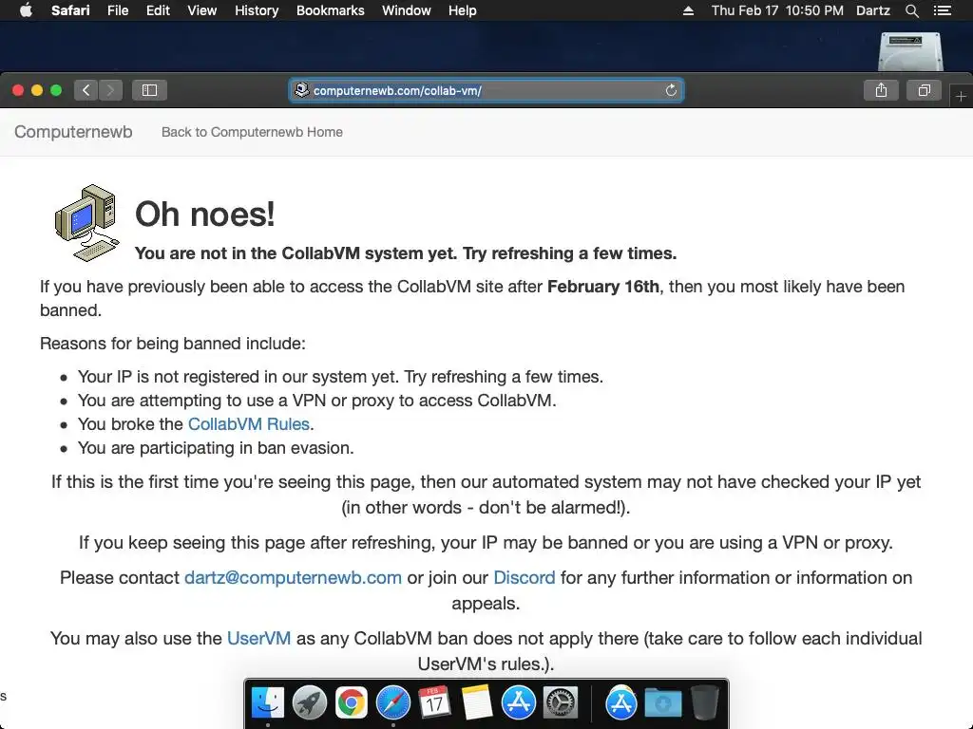973x729 pixels.
Task: Show tab overview in Safari toolbar
Action: click(x=924, y=90)
